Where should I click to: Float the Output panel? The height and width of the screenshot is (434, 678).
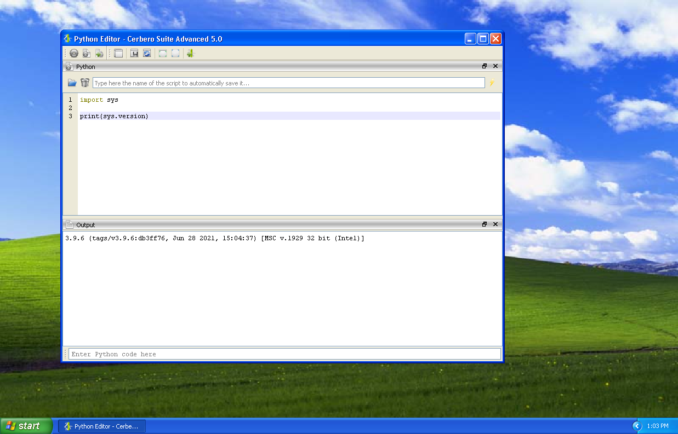pyautogui.click(x=485, y=224)
